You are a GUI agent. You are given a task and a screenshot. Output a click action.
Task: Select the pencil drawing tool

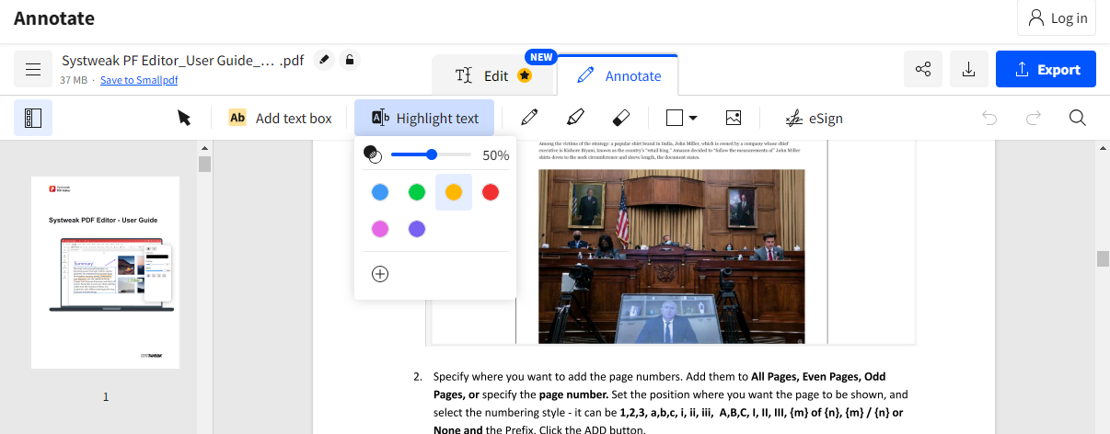(529, 118)
